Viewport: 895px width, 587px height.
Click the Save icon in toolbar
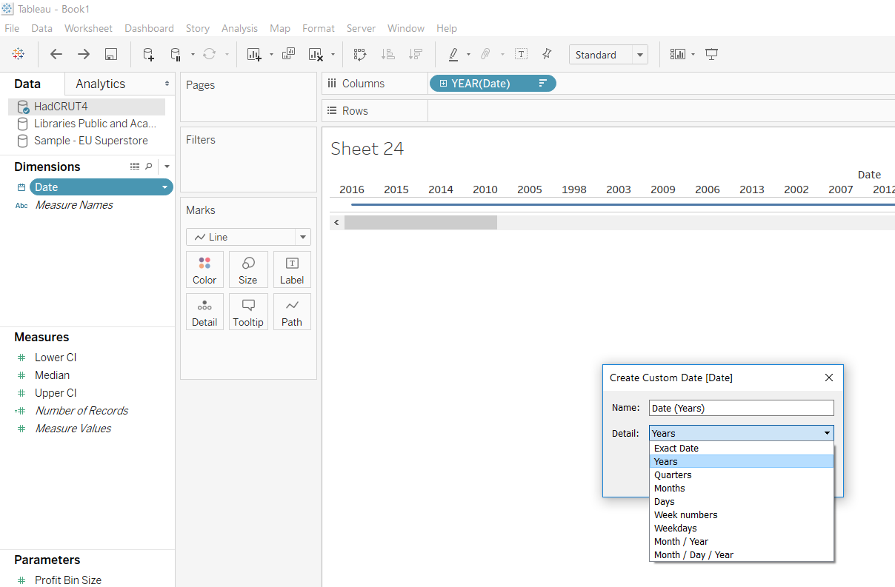click(111, 54)
